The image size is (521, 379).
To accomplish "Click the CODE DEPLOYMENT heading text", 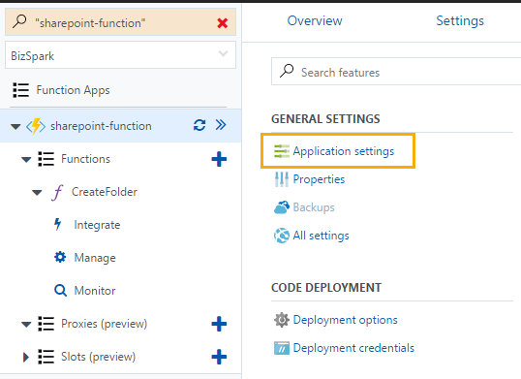I will pyautogui.click(x=326, y=288).
